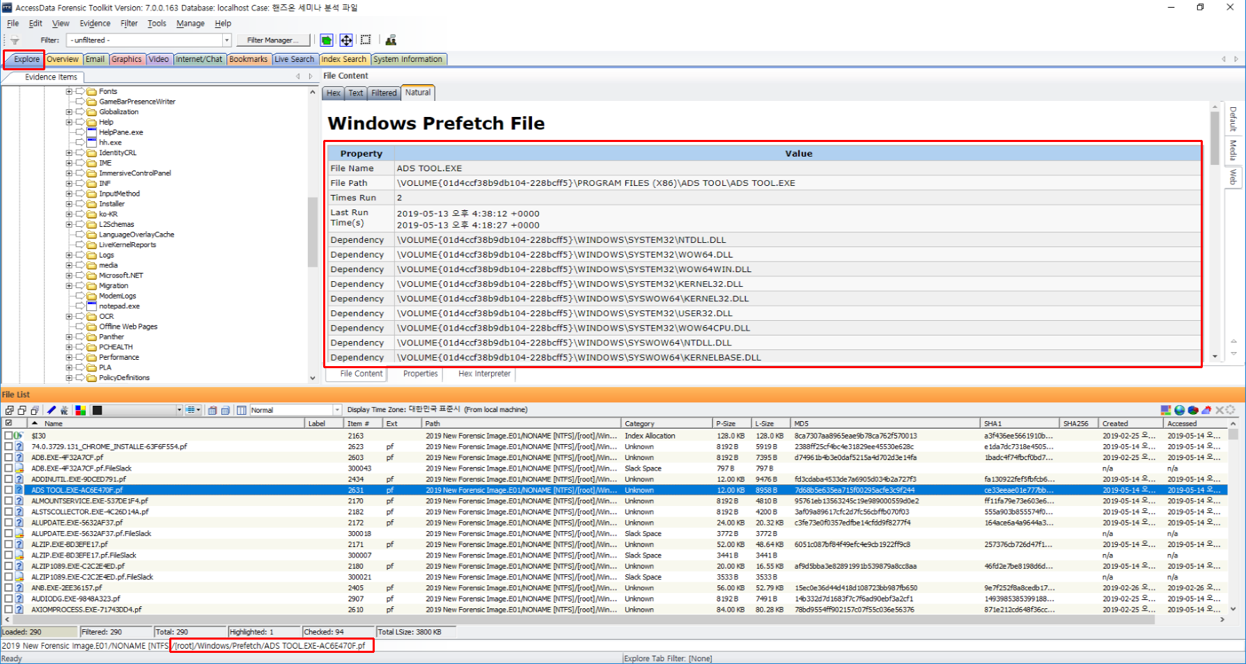Click the pie chart icon above file list

[1193, 410]
